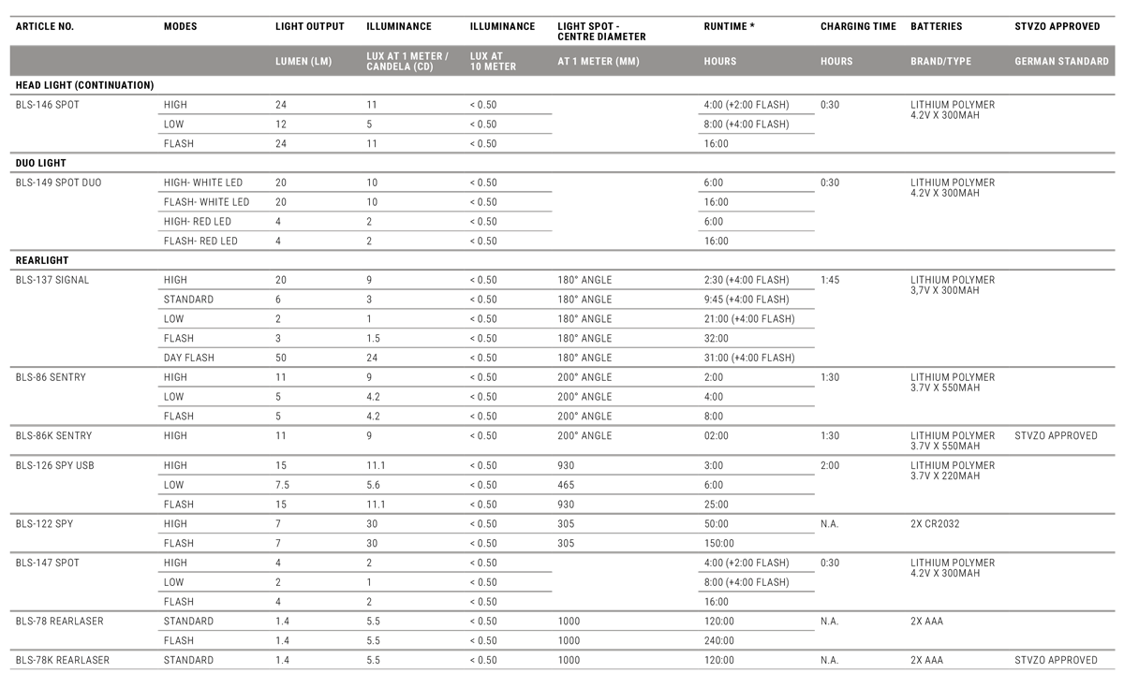Click article BLS-78K REARLASER

(62, 660)
